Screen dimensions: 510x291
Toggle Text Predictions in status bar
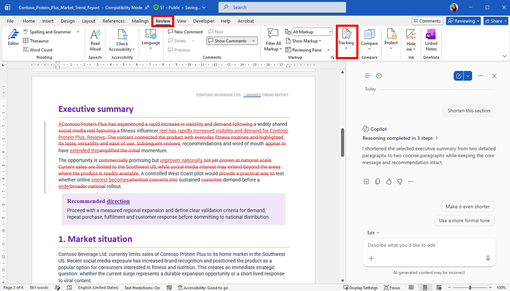click(142, 288)
